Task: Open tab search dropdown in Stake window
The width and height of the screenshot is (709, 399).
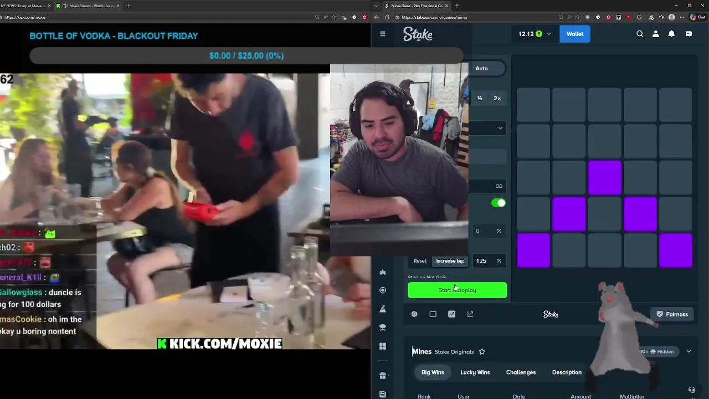Action: pyautogui.click(x=377, y=6)
